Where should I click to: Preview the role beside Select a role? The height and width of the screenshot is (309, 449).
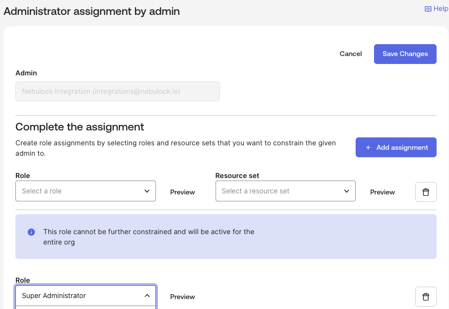coord(182,192)
